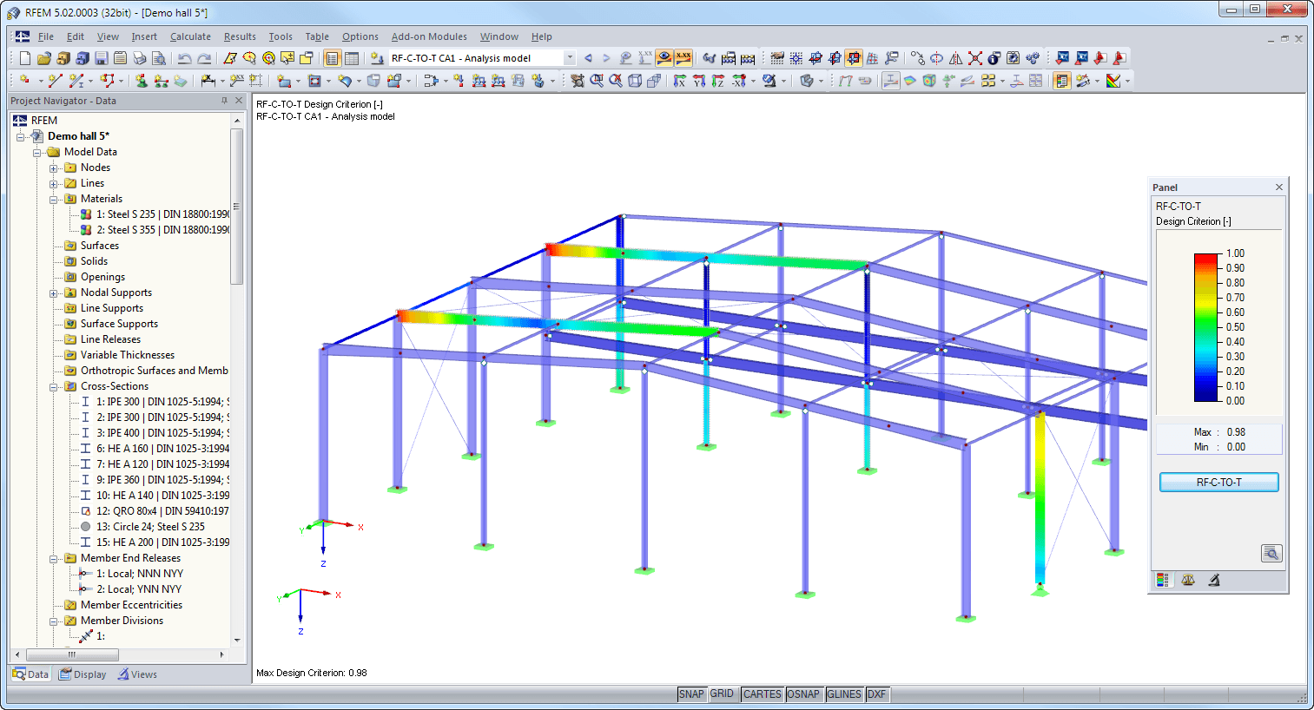Activate the Redo icon

point(205,57)
